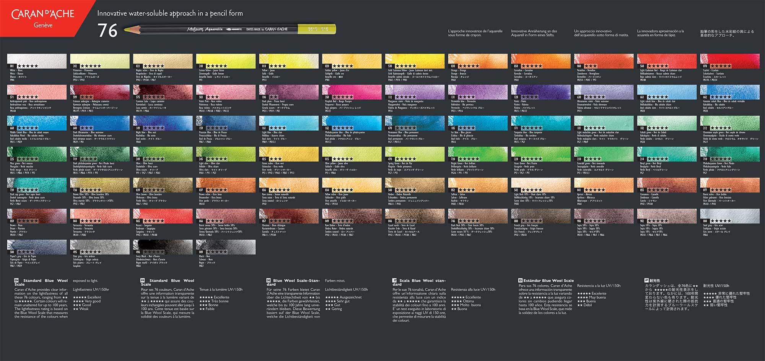Choose the 245 Light olive swatch
Image resolution: width=765 pixels, height=361 pixels.
point(226,154)
